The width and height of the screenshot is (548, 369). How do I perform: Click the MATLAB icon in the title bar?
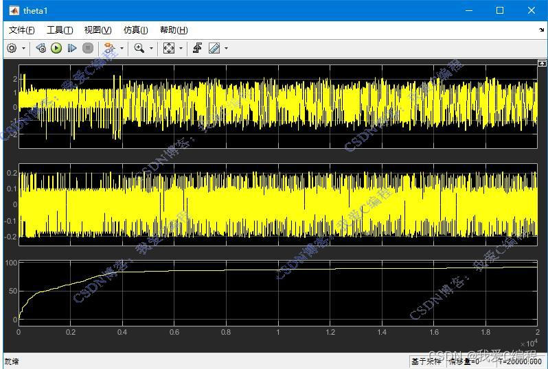pos(14,10)
